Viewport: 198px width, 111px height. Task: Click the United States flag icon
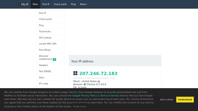coord(99,82)
